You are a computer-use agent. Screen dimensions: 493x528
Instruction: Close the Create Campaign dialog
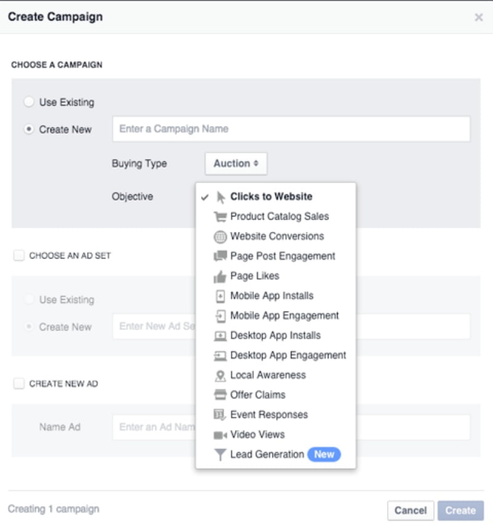coord(479,18)
